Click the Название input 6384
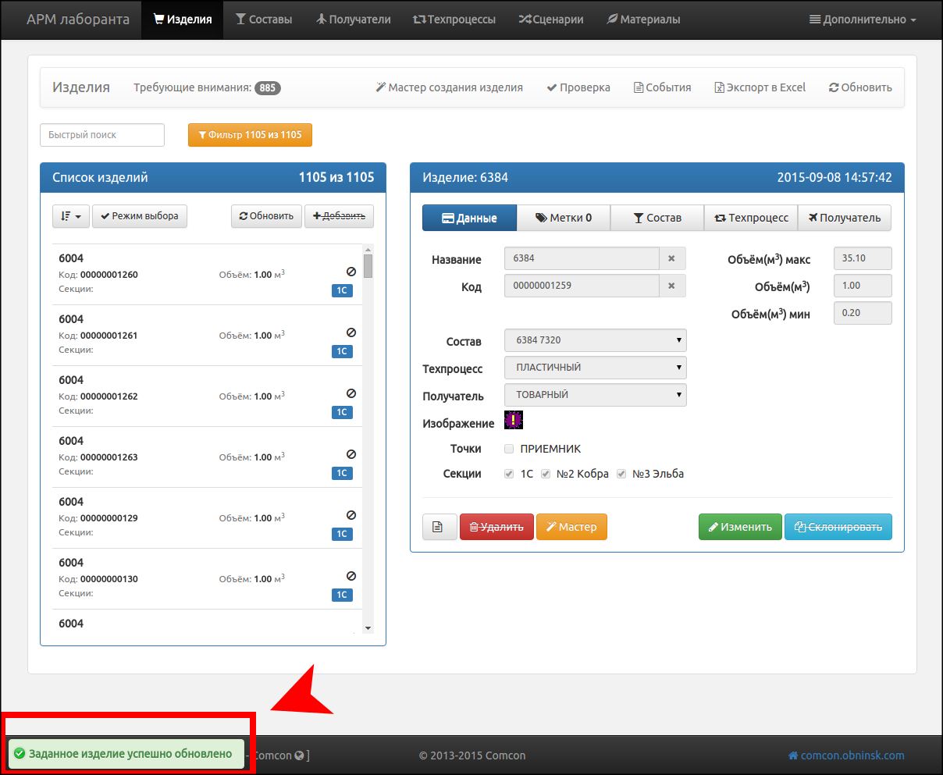This screenshot has width=943, height=775. point(582,258)
